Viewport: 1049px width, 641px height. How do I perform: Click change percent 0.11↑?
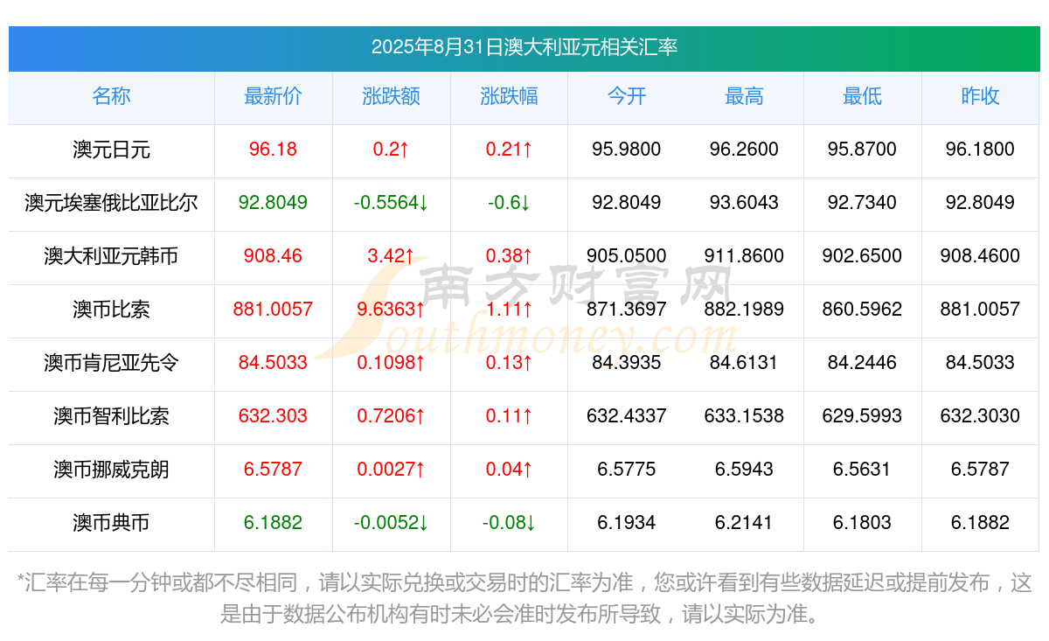pos(509,416)
